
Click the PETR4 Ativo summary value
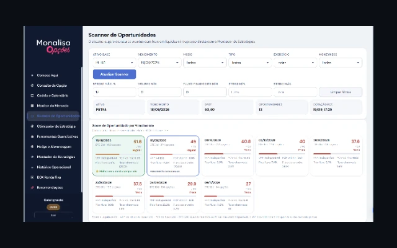pos(101,110)
